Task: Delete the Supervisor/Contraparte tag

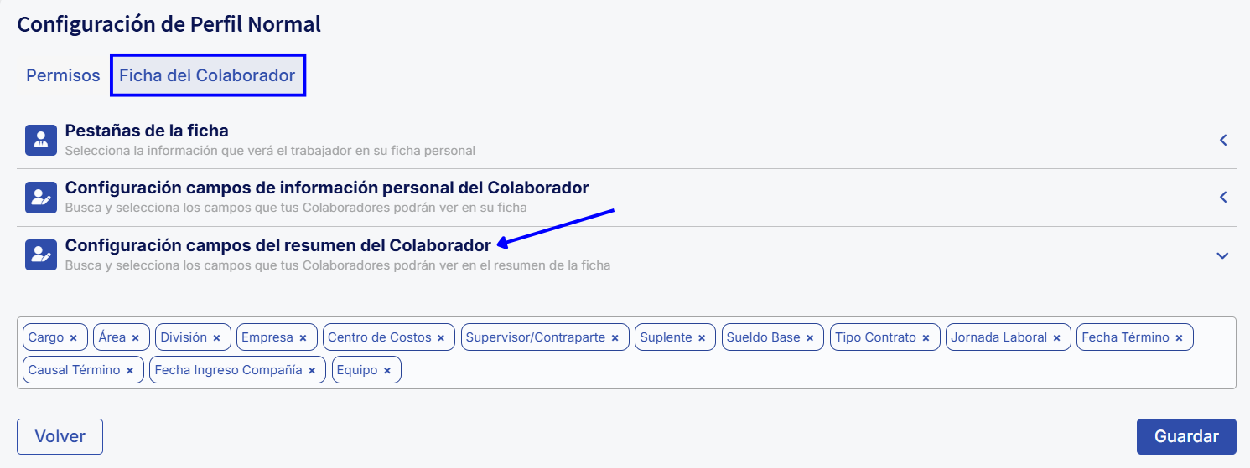Action: coord(615,338)
